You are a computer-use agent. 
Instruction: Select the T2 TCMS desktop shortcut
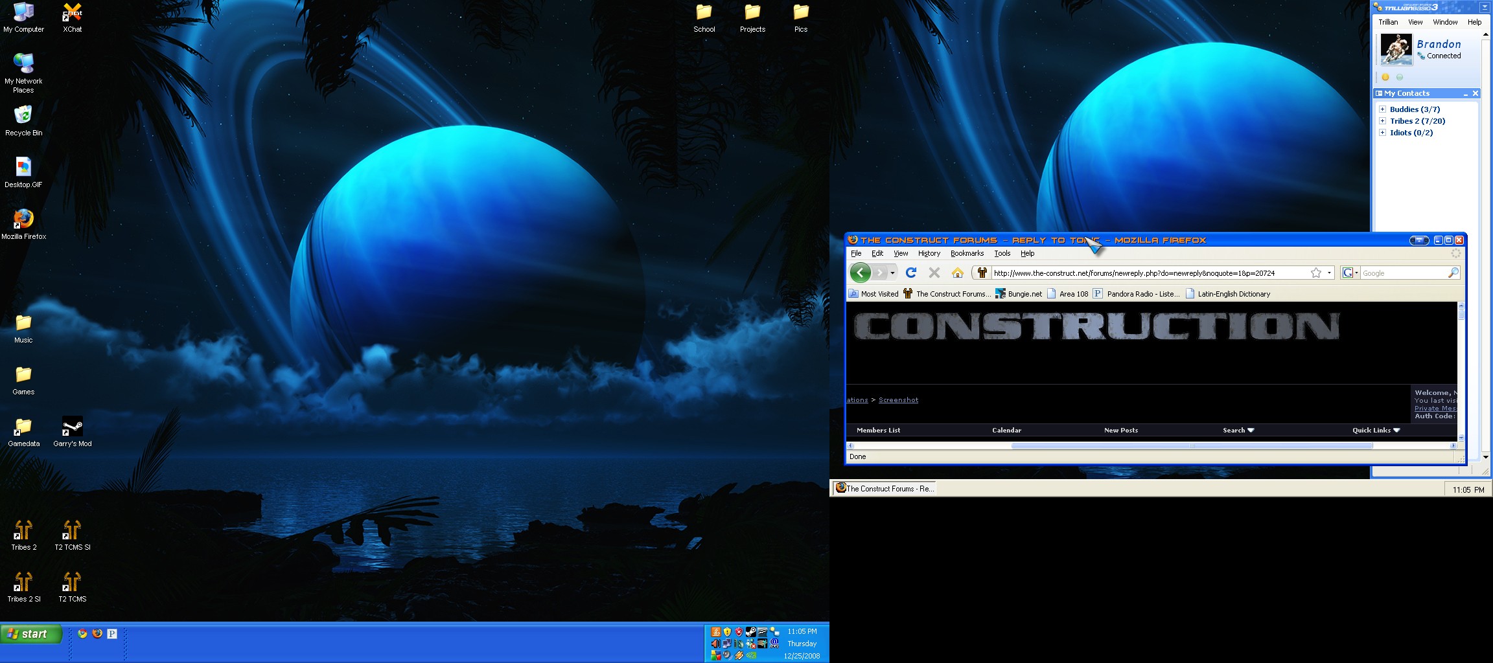(72, 587)
